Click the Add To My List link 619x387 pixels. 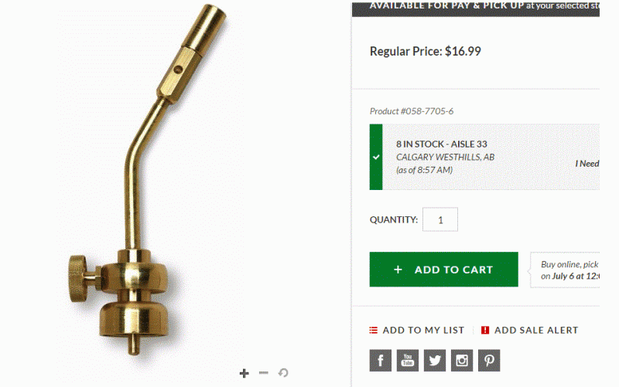pos(423,331)
